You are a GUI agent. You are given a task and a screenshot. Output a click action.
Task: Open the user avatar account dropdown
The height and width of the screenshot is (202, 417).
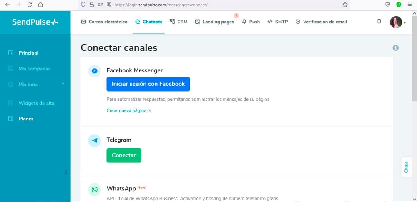point(397,22)
